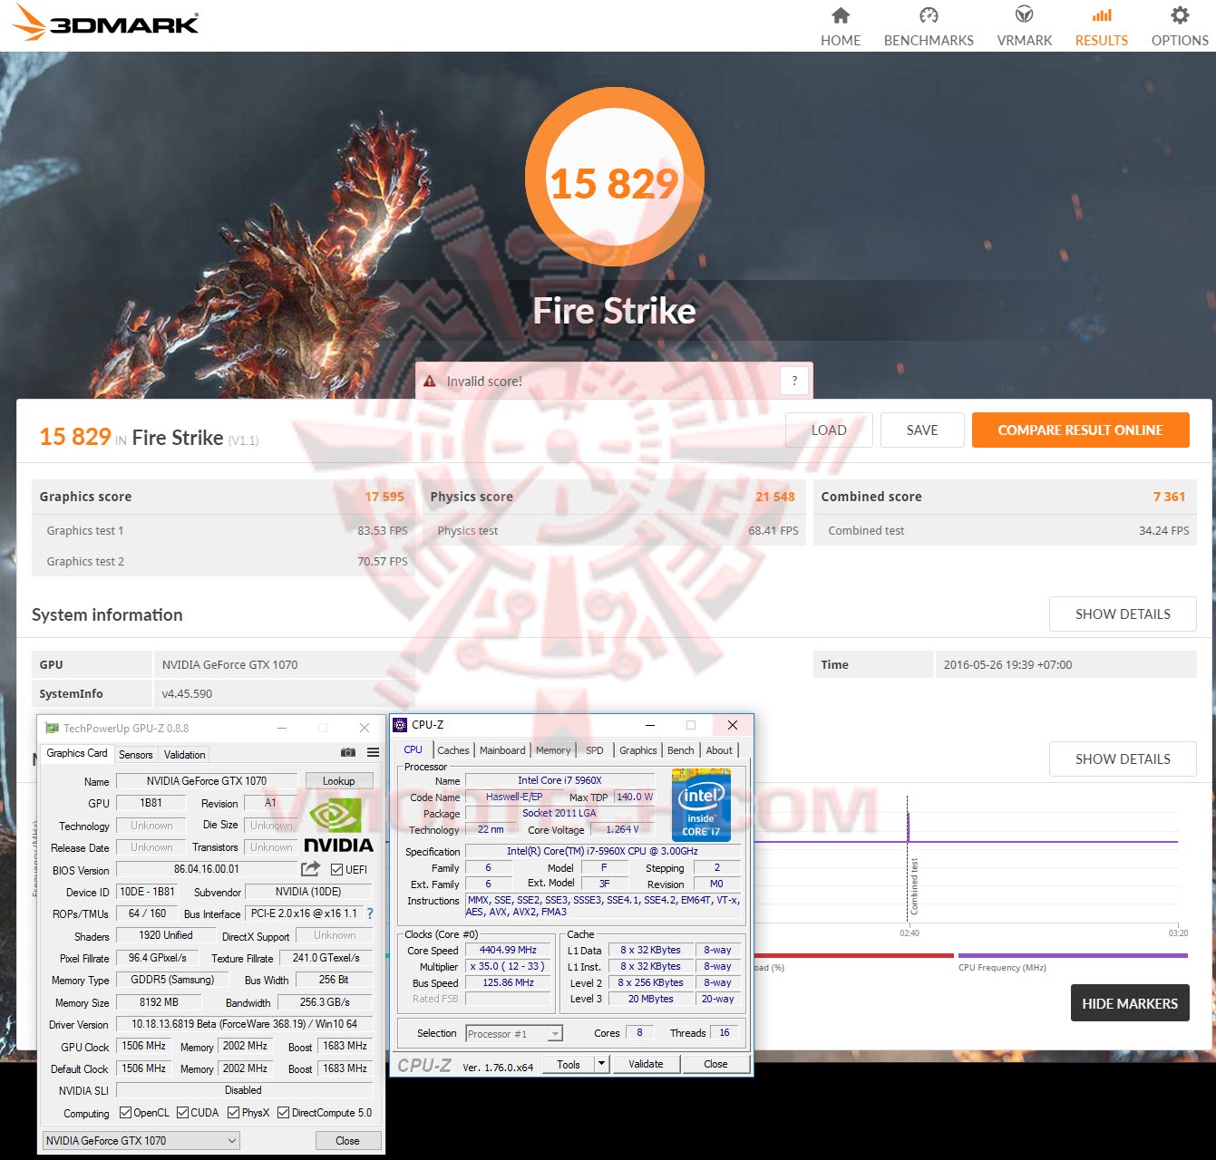Switch to the GPU-Z Graphics Card tab
The width and height of the screenshot is (1216, 1160).
pyautogui.click(x=77, y=753)
